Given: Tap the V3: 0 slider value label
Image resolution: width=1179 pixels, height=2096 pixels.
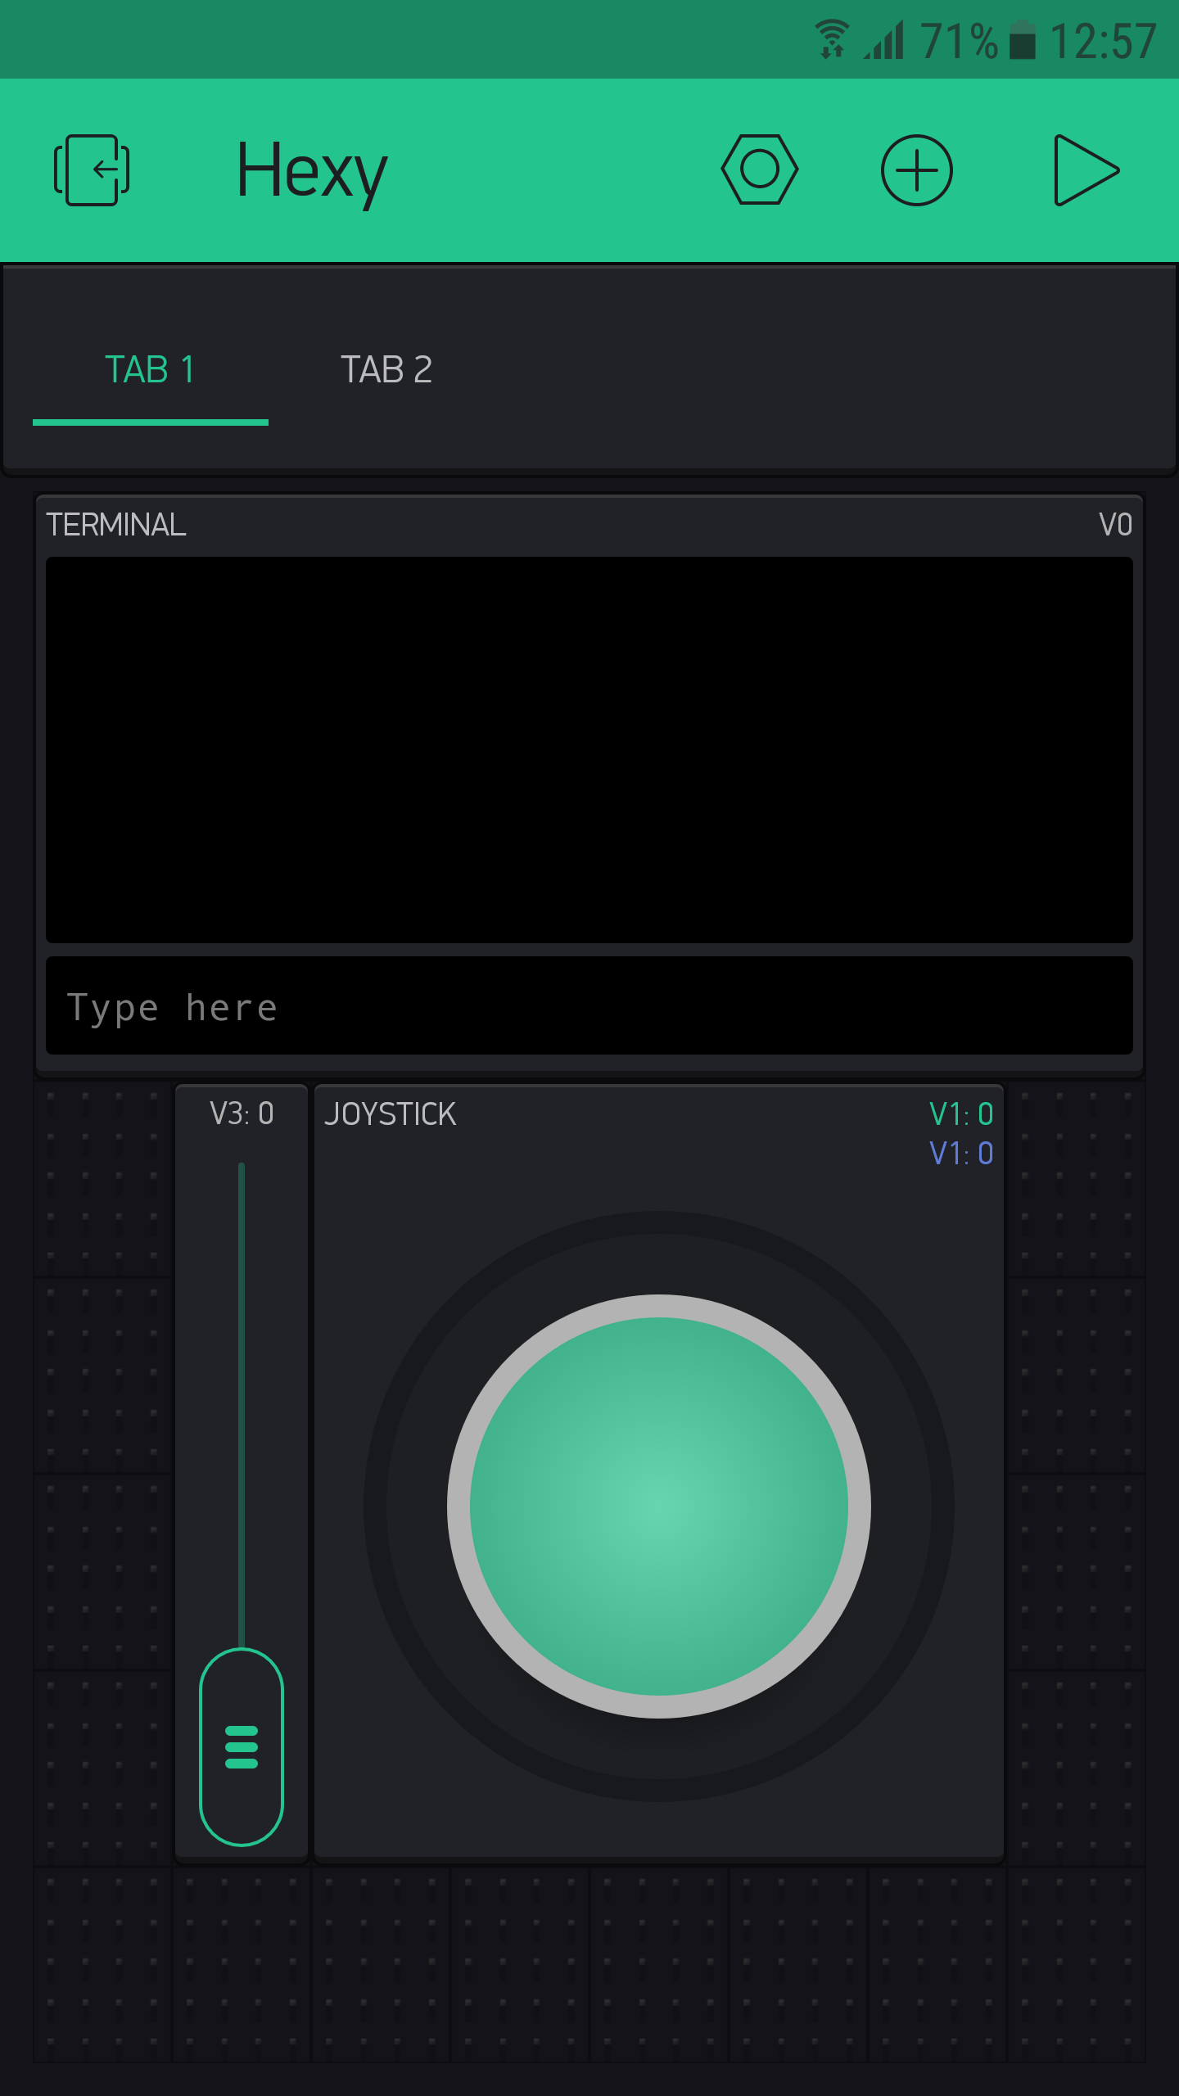Looking at the screenshot, I should (x=242, y=1113).
